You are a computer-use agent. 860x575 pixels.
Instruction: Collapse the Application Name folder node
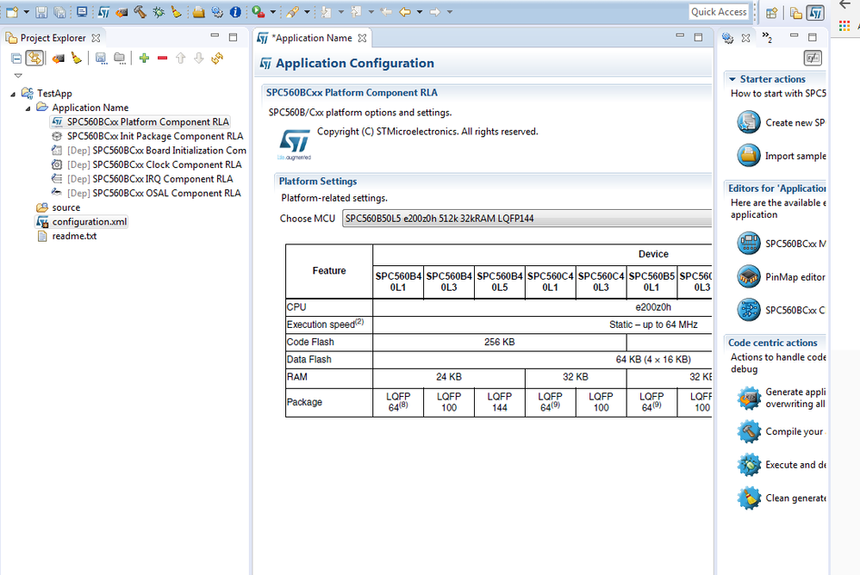(28, 108)
